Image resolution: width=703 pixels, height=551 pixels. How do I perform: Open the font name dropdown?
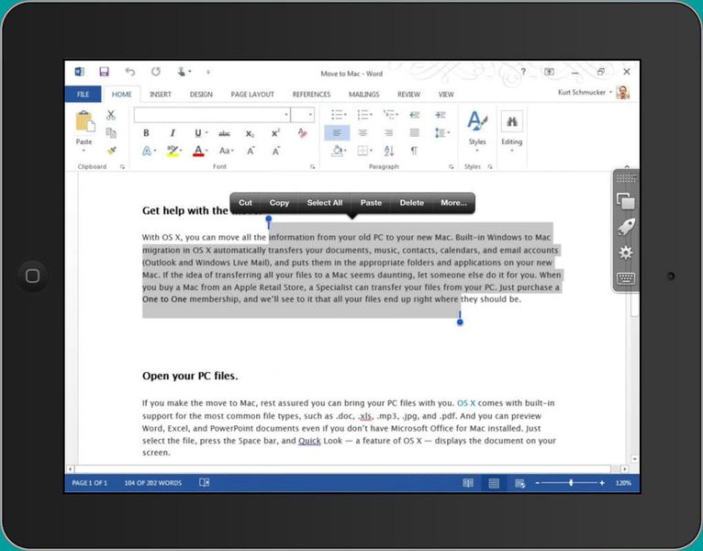tap(286, 115)
